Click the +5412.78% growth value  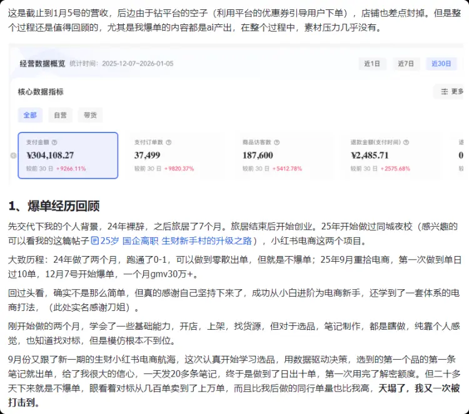287,169
